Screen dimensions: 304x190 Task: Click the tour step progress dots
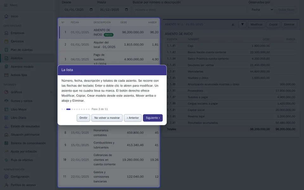pyautogui.click(x=75, y=109)
